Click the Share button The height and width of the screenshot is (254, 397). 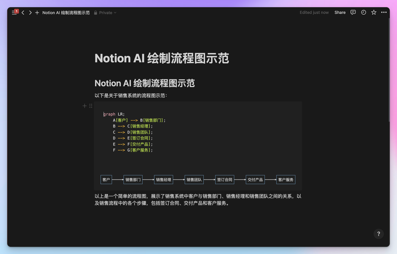(x=339, y=12)
